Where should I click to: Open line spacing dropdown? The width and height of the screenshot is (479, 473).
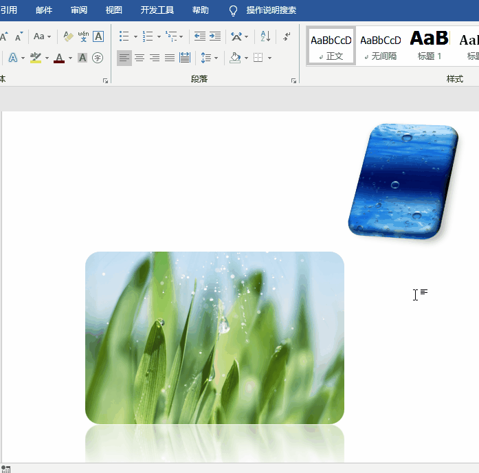(209, 58)
